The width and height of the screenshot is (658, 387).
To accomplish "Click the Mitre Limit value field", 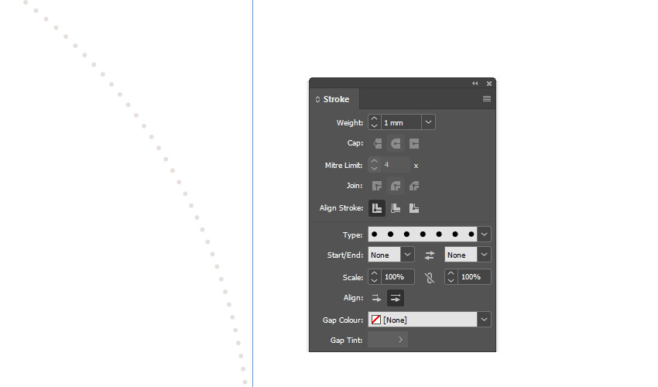I will click(x=395, y=165).
